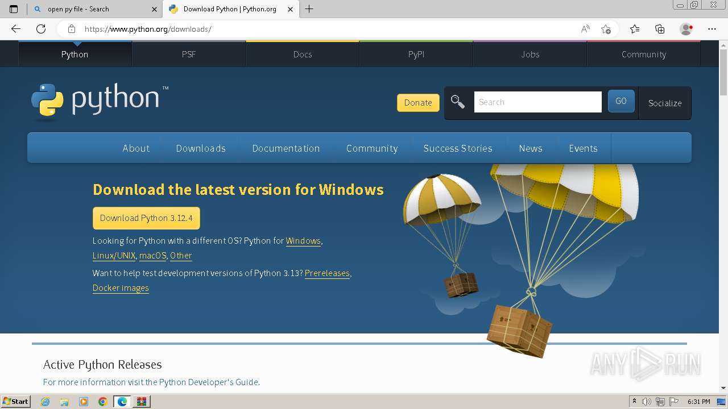
Task: Click the browser Back arrow
Action: [x=16, y=29]
